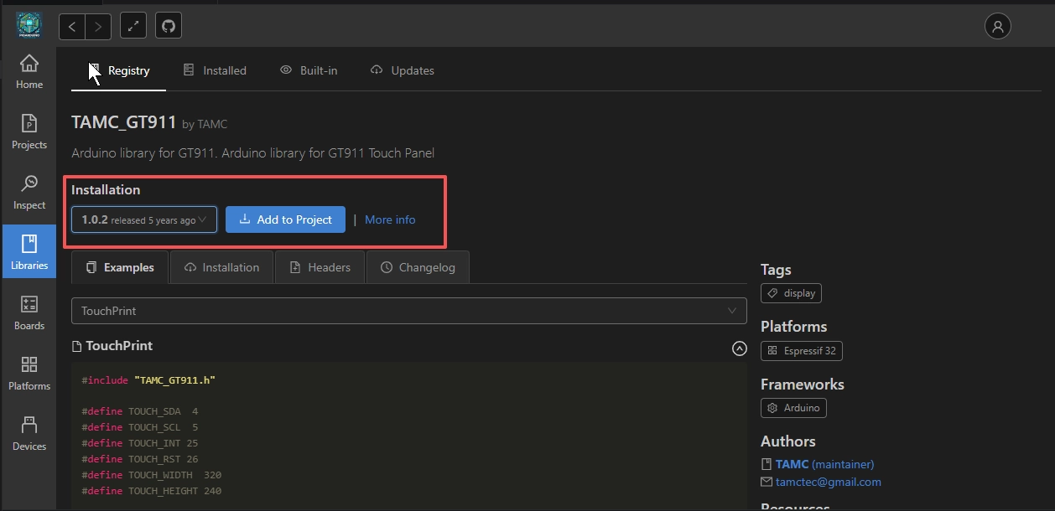Click the #include "TAMC_GT911.h" code line

coord(148,380)
